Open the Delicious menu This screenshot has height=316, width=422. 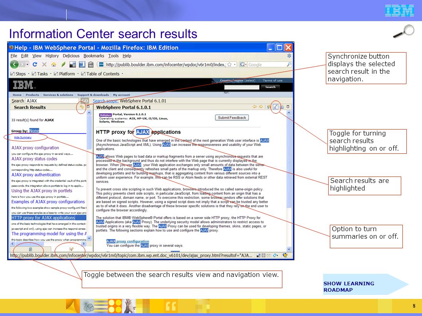tap(71, 56)
